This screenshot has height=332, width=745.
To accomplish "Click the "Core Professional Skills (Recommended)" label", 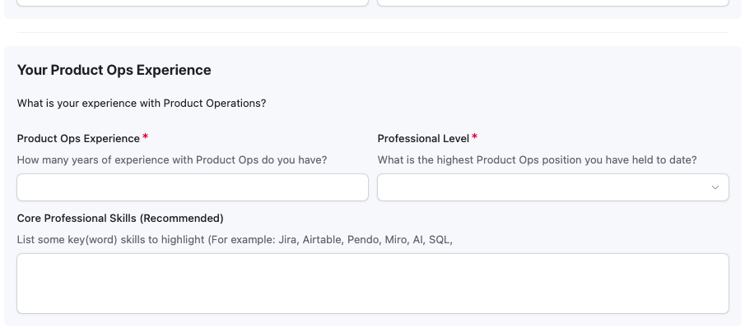I will 120,219.
